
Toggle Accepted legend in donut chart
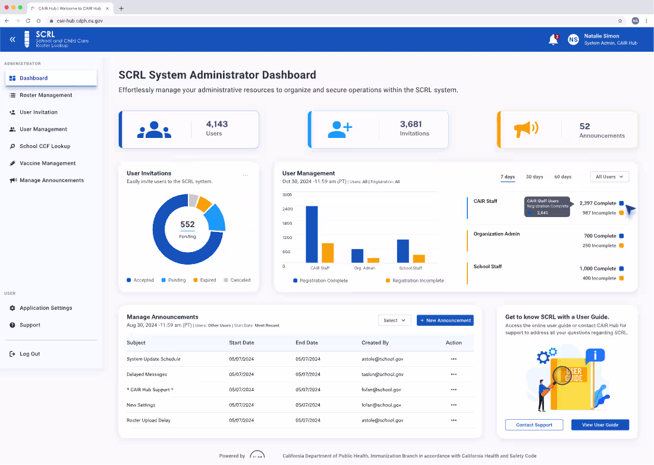tap(140, 280)
